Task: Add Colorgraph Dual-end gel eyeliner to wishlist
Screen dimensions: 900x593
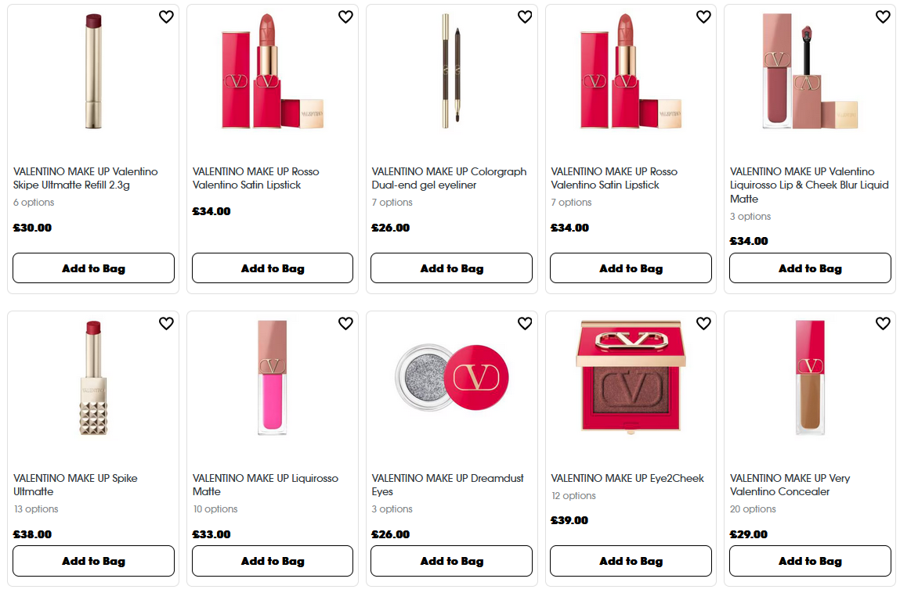Action: [525, 16]
